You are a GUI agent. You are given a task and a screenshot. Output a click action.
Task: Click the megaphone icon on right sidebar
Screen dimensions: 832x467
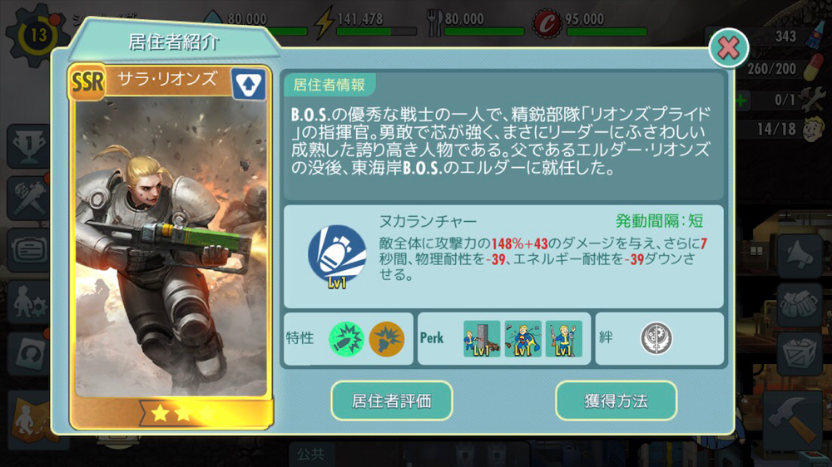pos(800,255)
